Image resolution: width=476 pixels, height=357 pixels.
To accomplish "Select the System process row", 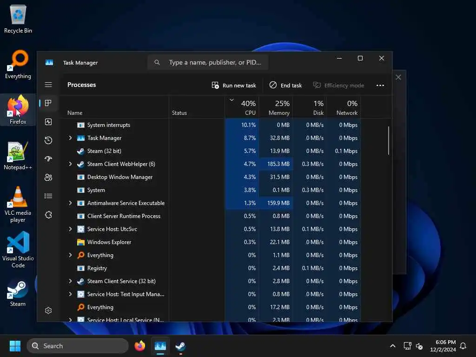I will [x=210, y=190].
